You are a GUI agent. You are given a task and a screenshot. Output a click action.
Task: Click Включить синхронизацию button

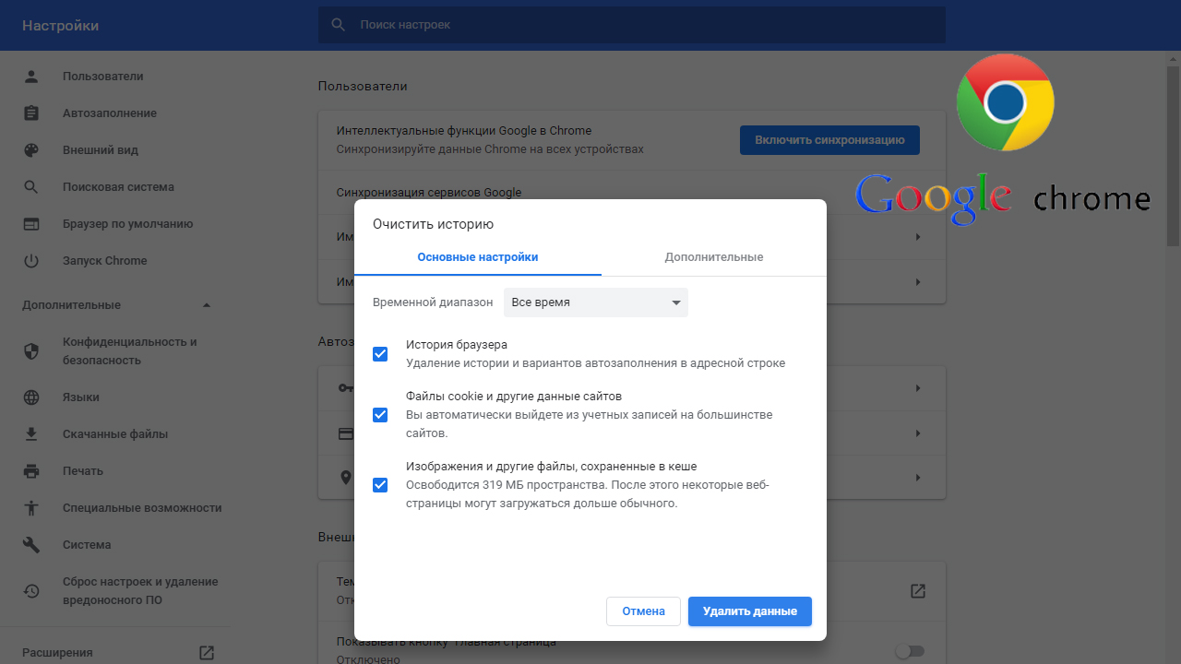(x=829, y=140)
